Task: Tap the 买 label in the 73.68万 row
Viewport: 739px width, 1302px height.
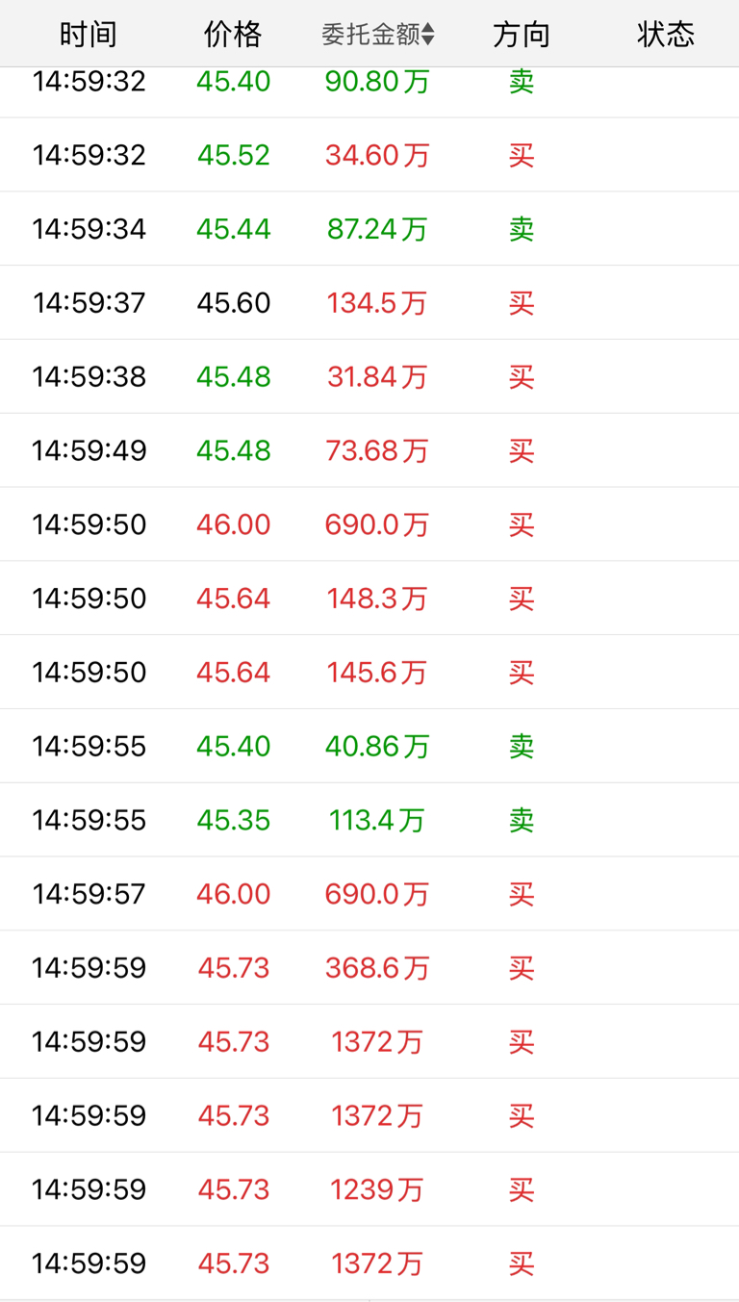Action: point(521,451)
